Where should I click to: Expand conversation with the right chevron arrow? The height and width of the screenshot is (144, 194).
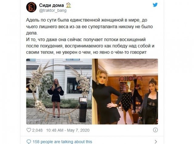coord(156,142)
